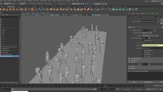Create a polygon disc from the shelf

pyautogui.click(x=17, y=9)
